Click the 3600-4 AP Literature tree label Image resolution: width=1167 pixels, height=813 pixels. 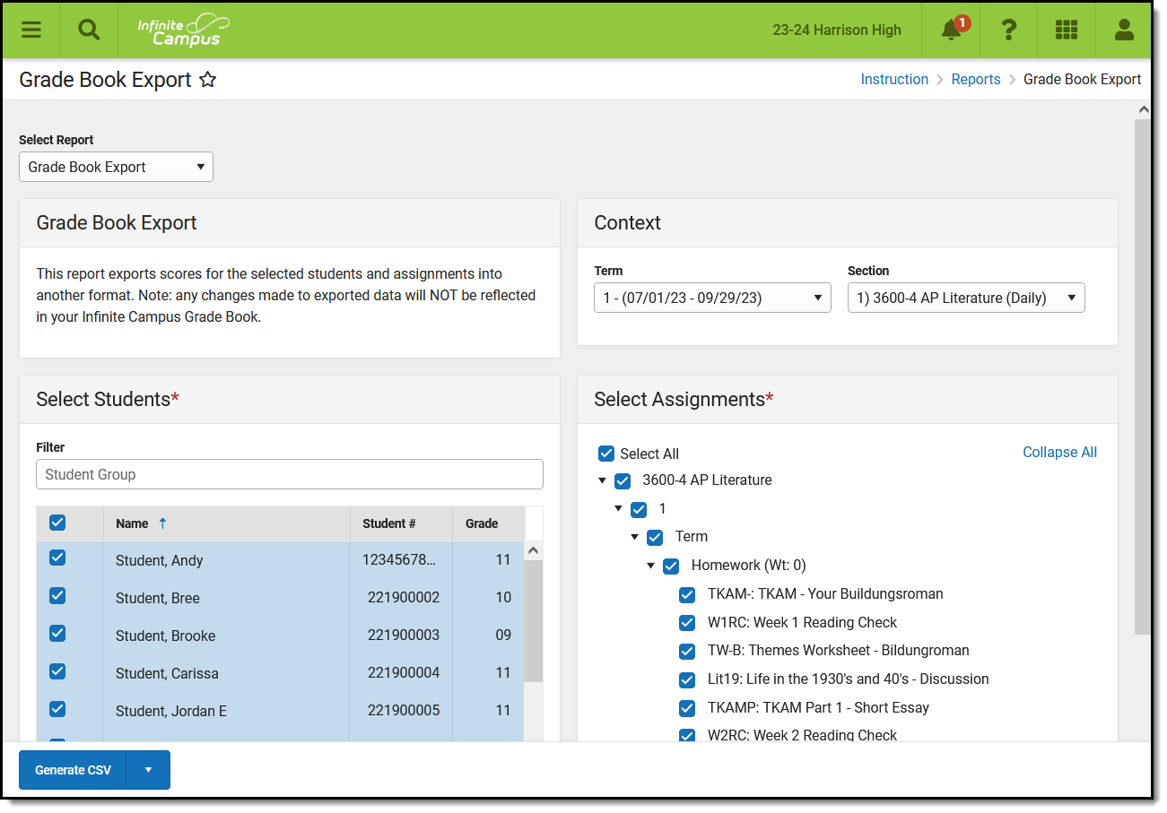[x=708, y=480]
